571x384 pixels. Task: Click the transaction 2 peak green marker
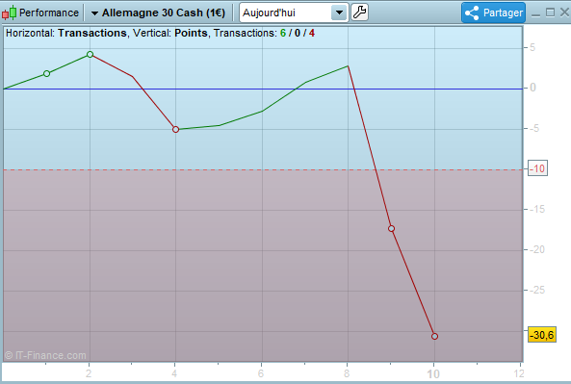click(x=90, y=55)
